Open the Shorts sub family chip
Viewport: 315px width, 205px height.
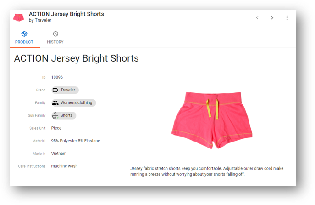[x=64, y=115]
